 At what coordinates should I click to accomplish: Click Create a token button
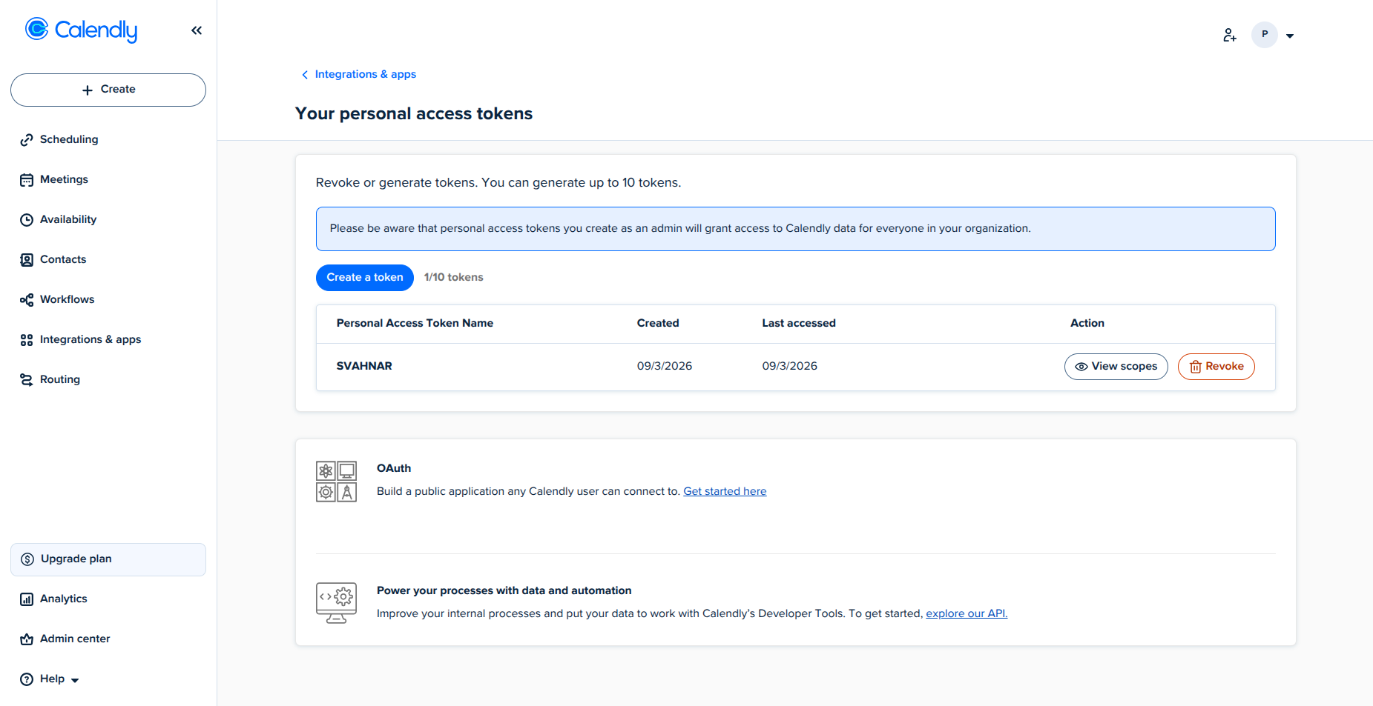pos(365,277)
